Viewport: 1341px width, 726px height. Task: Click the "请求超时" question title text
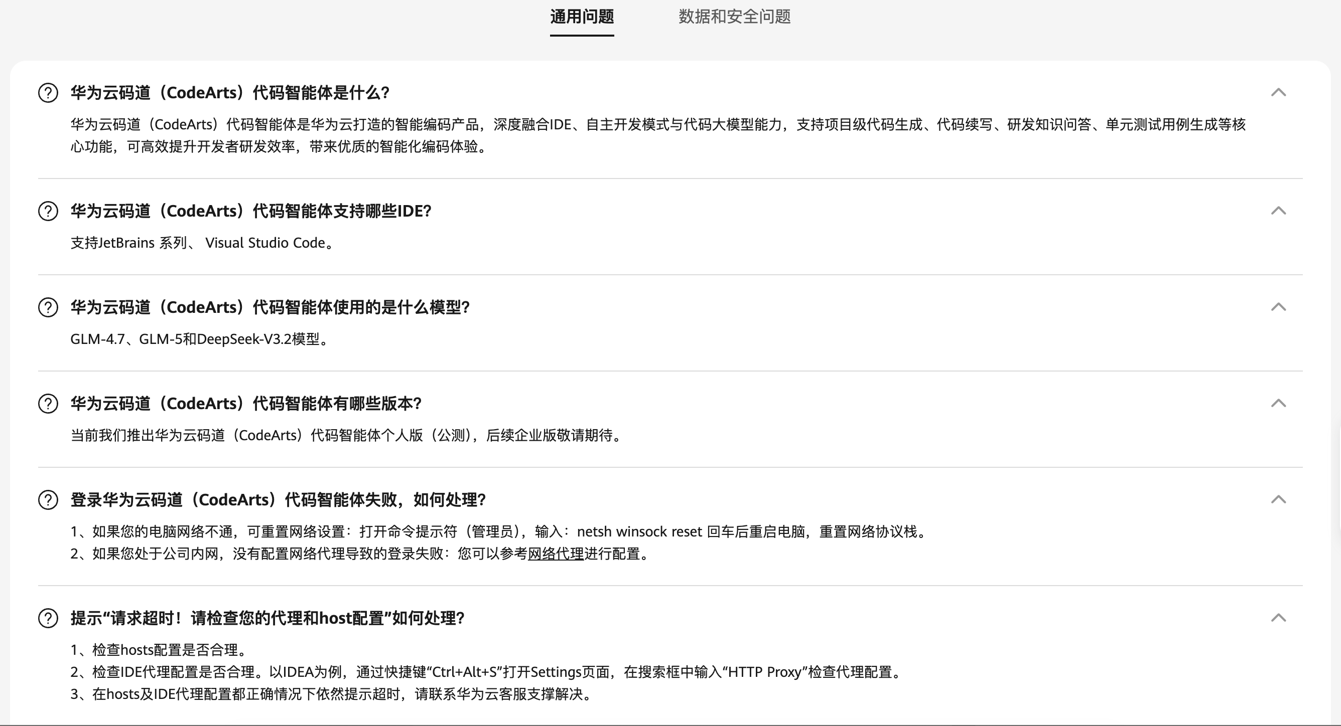pyautogui.click(x=267, y=618)
